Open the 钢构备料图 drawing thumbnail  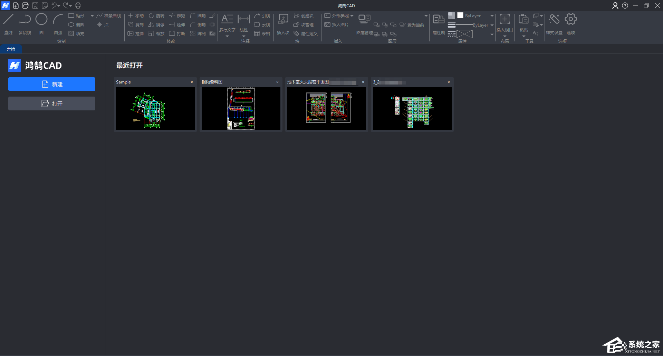241,108
